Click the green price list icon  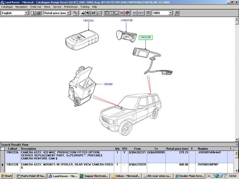111,13
